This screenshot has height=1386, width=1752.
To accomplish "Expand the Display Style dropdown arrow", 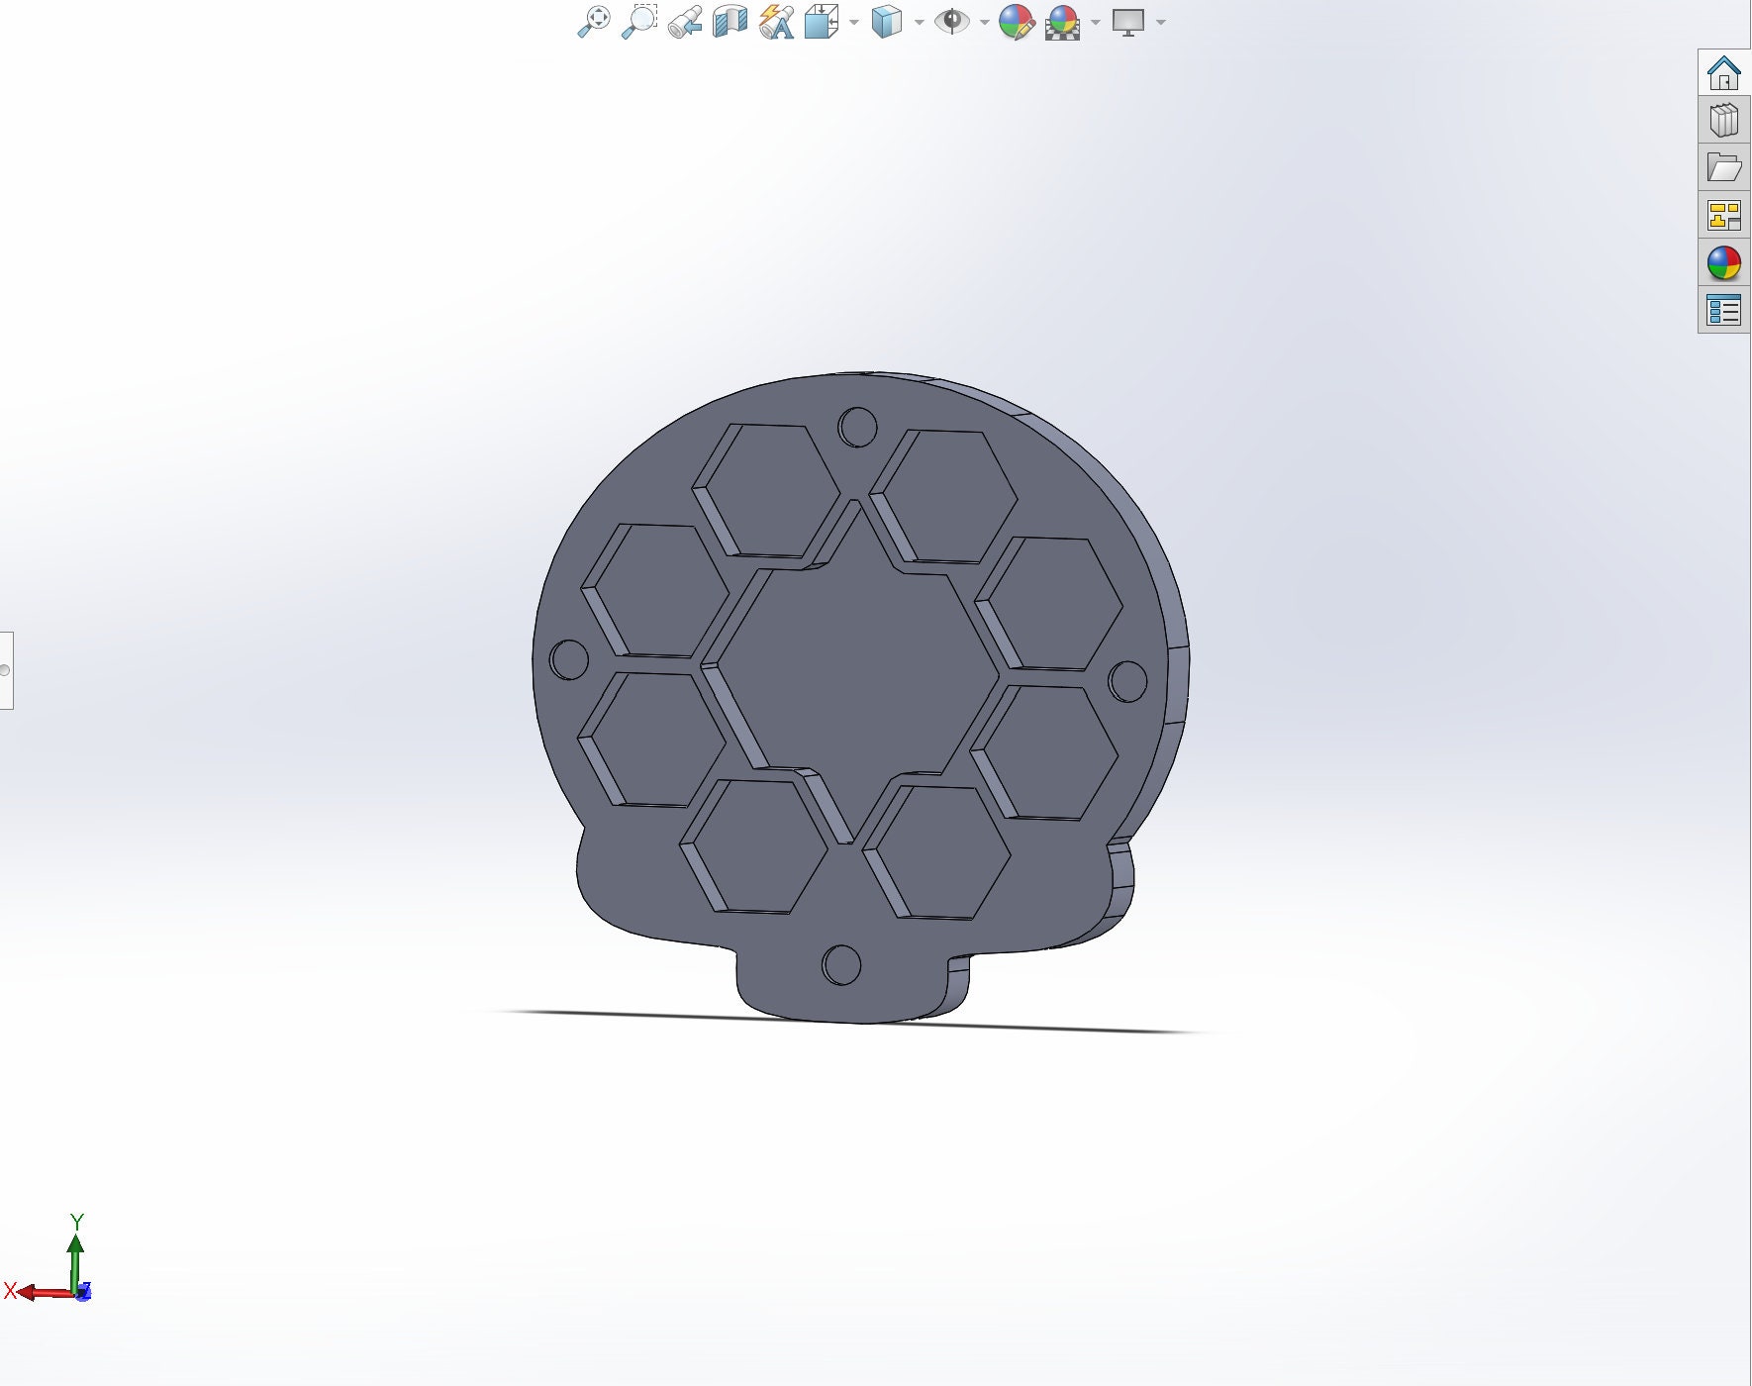I will (x=920, y=22).
